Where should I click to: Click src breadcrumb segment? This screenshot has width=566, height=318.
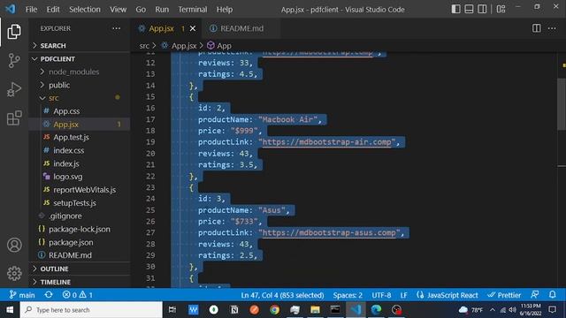[x=144, y=46]
